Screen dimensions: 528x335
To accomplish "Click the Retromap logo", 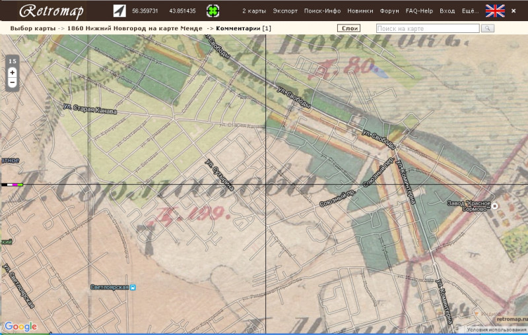I will pyautogui.click(x=51, y=11).
